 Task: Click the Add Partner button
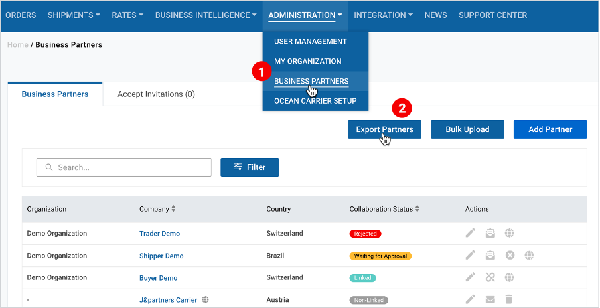[x=550, y=129]
